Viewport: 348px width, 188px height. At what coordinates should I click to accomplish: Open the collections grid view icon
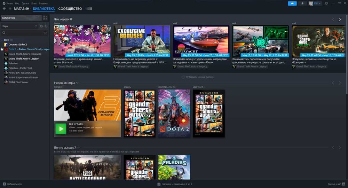45,18
